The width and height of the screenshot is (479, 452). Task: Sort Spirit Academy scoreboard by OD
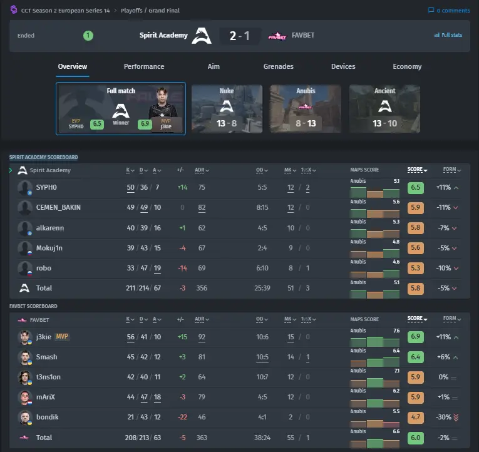coord(262,170)
